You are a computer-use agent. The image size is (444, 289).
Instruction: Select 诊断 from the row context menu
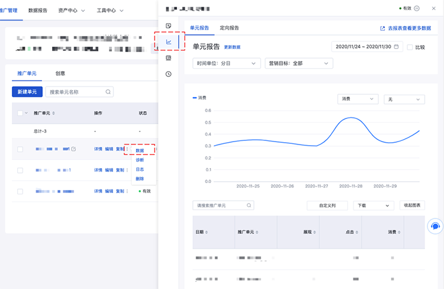[x=140, y=160]
